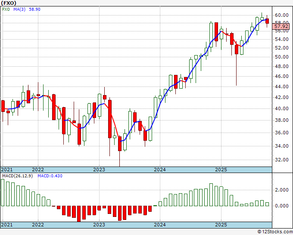
Task: Click the (FXO) chart title
Action: [9, 3]
